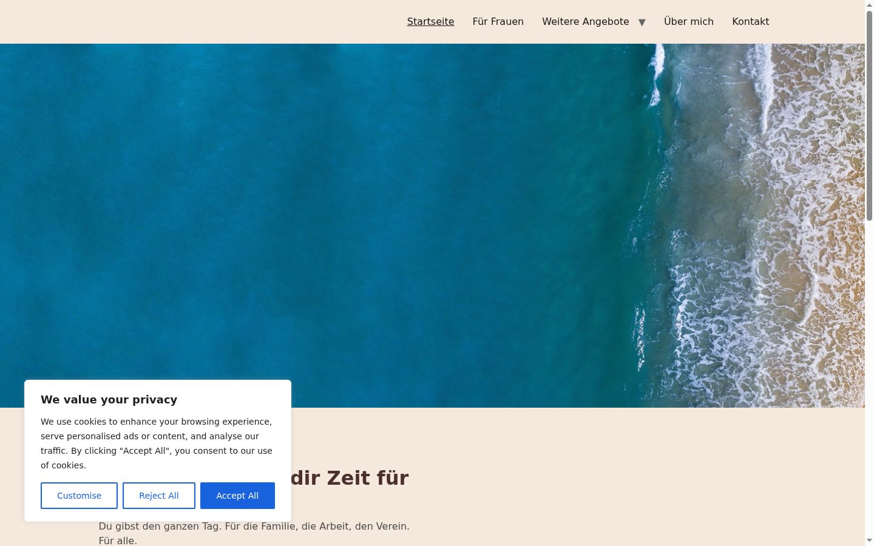Click the ocean beach hero image
Image resolution: width=874 pixels, height=546 pixels.
tap(432, 226)
